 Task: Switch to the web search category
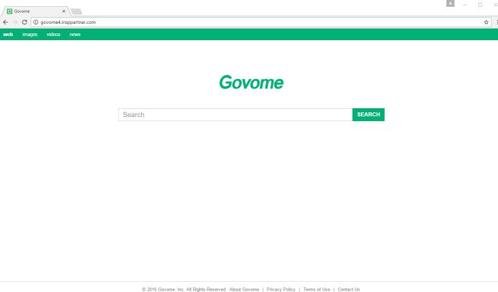(x=8, y=34)
